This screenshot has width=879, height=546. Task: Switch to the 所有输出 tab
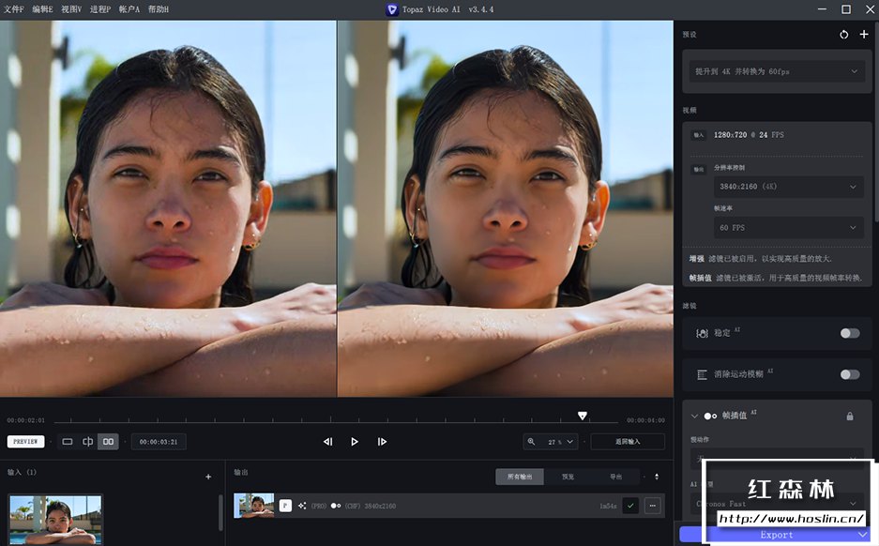[x=520, y=477]
